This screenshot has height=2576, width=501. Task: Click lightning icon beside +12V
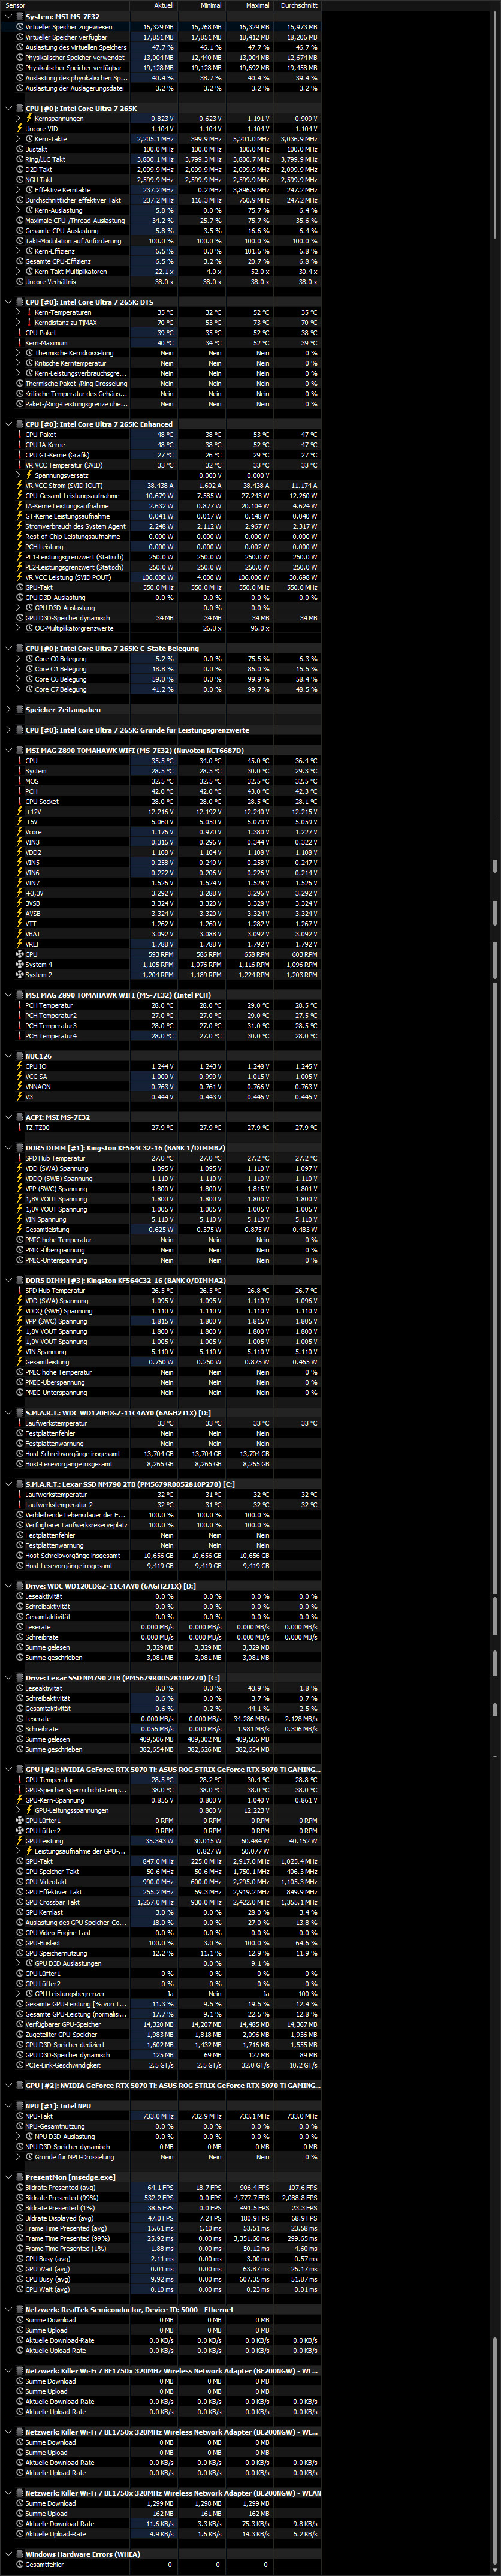tap(20, 812)
